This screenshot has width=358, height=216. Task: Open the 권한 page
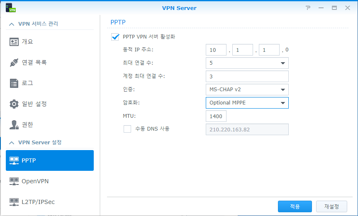click(50, 125)
